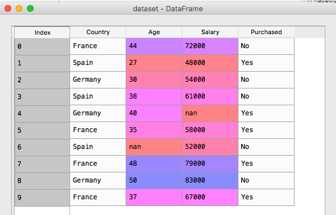Select row index 0
336x215 pixels.
point(42,46)
